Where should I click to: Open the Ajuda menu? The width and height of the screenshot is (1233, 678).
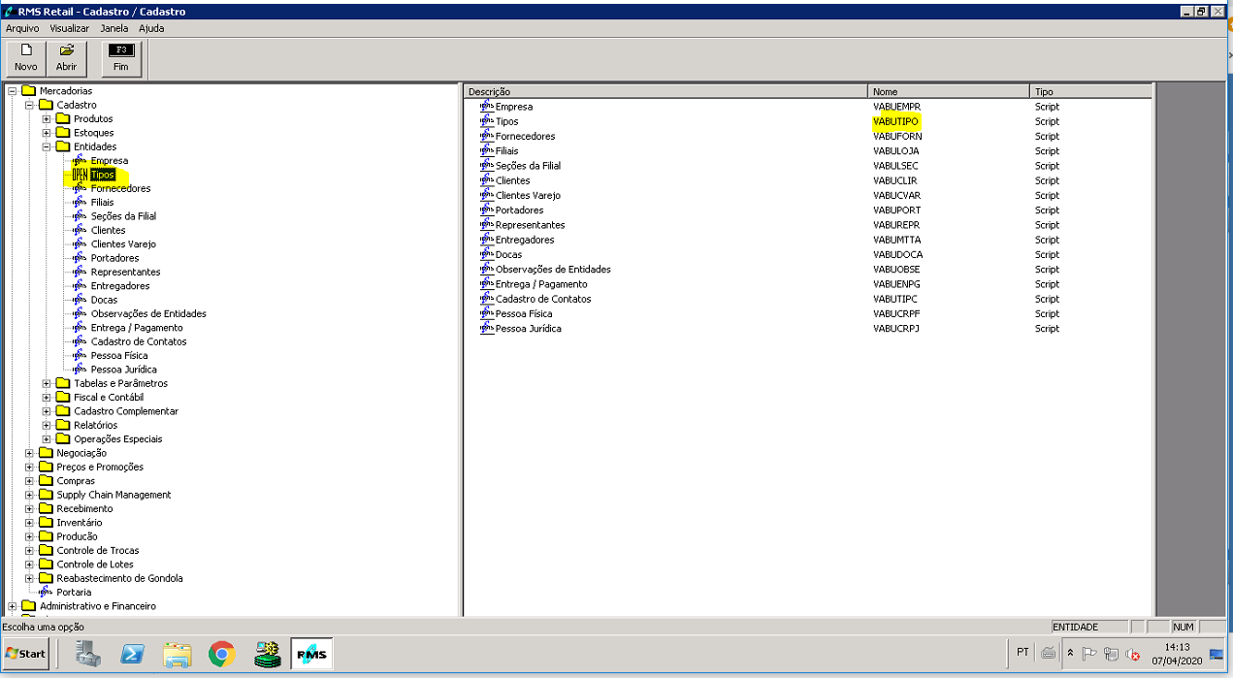click(151, 28)
